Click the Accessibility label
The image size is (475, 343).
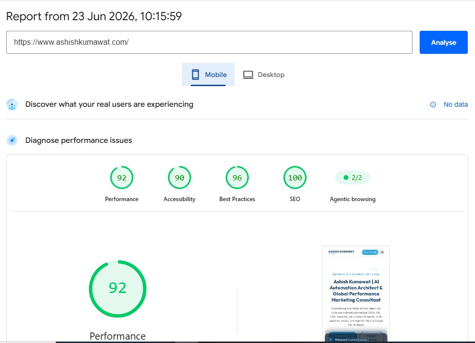coord(180,199)
